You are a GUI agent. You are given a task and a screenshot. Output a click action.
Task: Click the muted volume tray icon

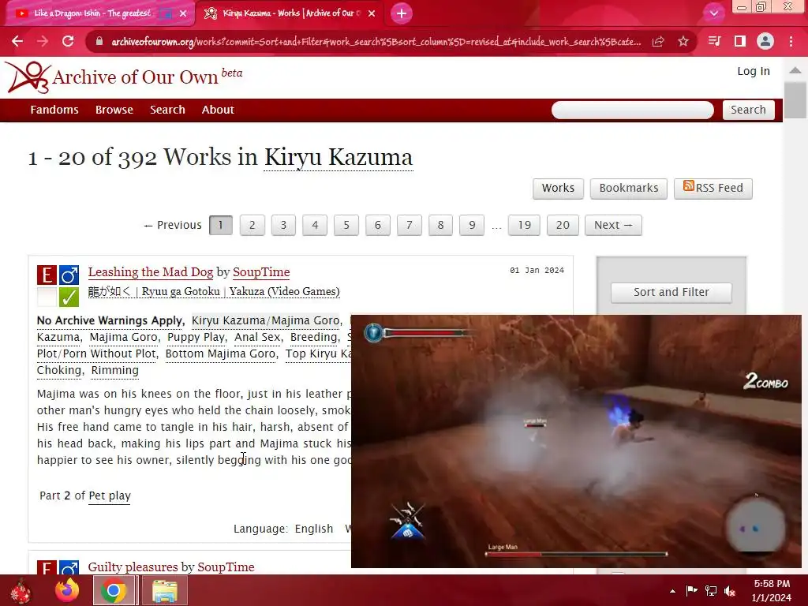(730, 591)
